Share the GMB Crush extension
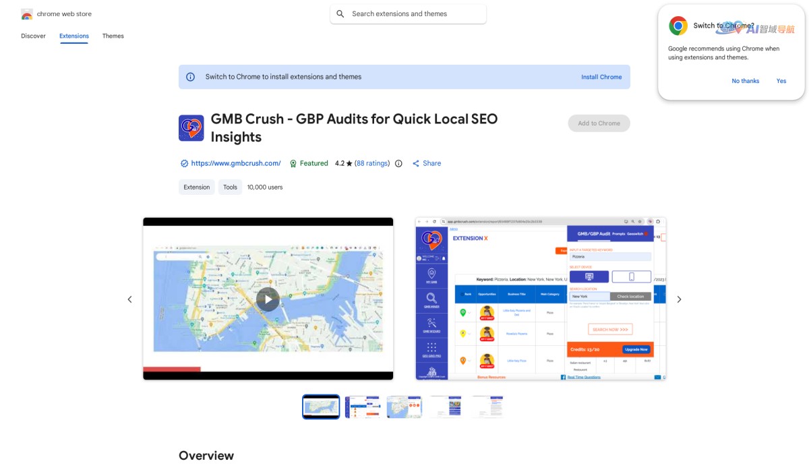The height and width of the screenshot is (472, 809). click(x=426, y=163)
